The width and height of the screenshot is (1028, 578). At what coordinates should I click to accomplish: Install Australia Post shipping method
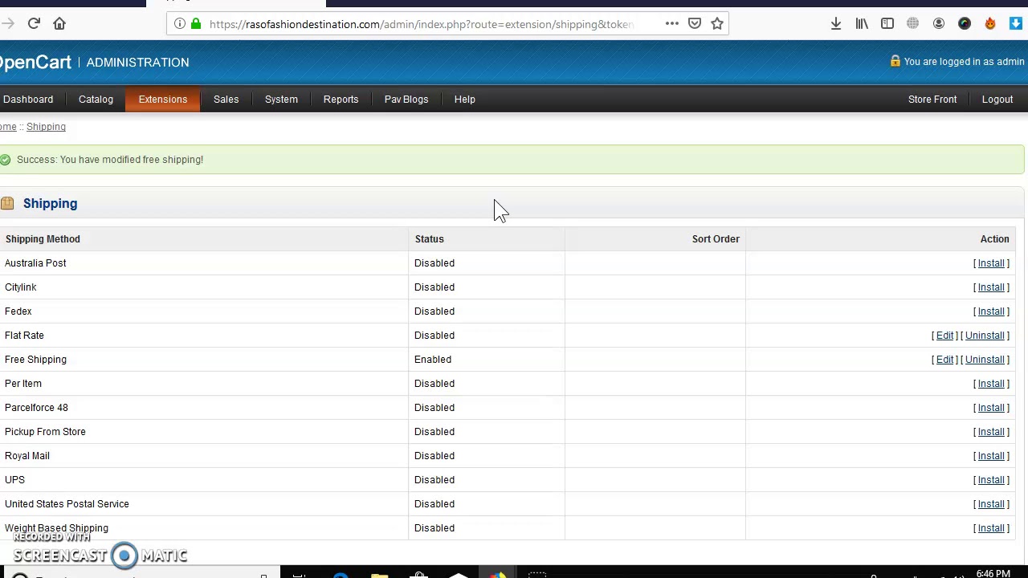(x=991, y=263)
